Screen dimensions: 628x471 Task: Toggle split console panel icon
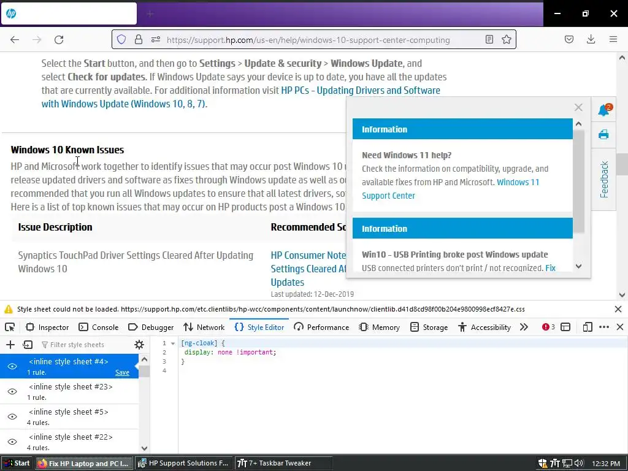coord(565,327)
